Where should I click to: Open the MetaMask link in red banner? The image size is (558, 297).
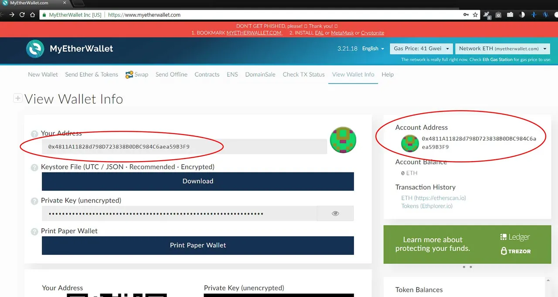click(x=342, y=33)
